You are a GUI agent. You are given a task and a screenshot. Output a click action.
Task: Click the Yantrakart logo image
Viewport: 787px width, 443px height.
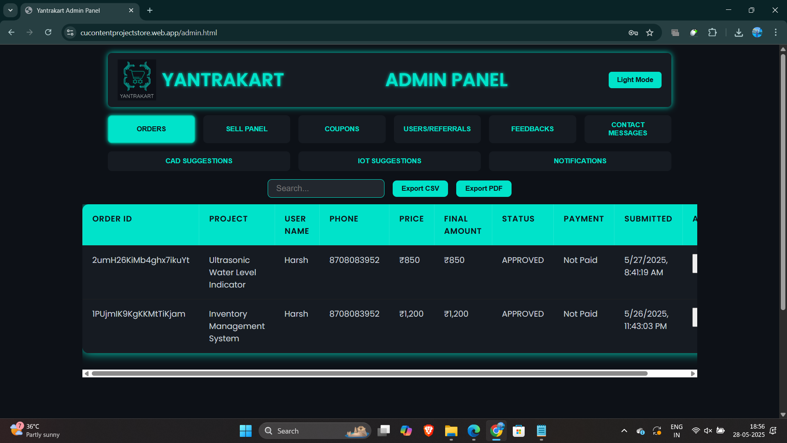(x=136, y=80)
